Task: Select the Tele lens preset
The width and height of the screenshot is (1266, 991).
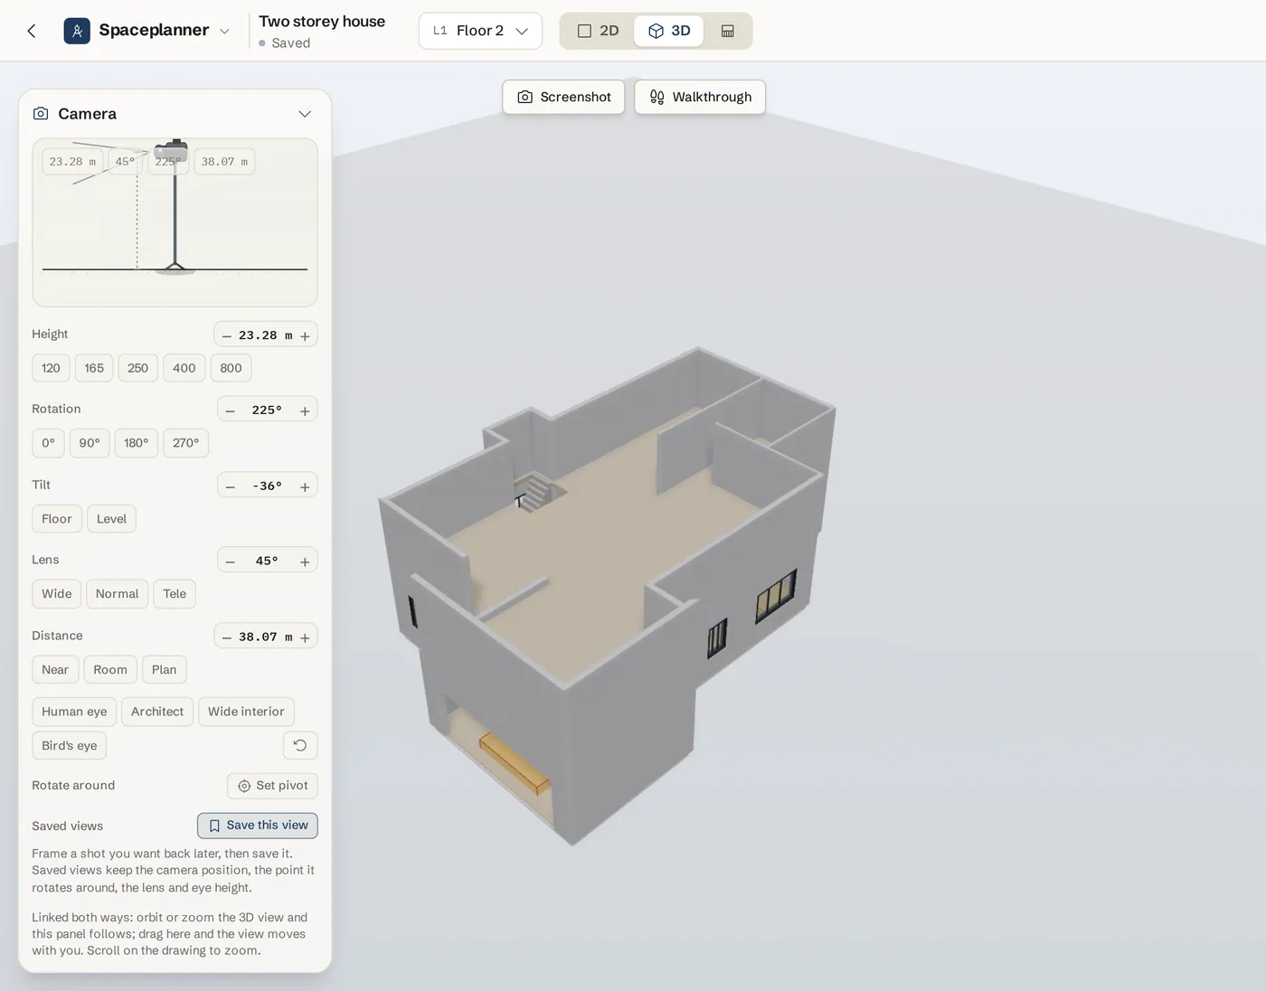Action: (x=175, y=594)
